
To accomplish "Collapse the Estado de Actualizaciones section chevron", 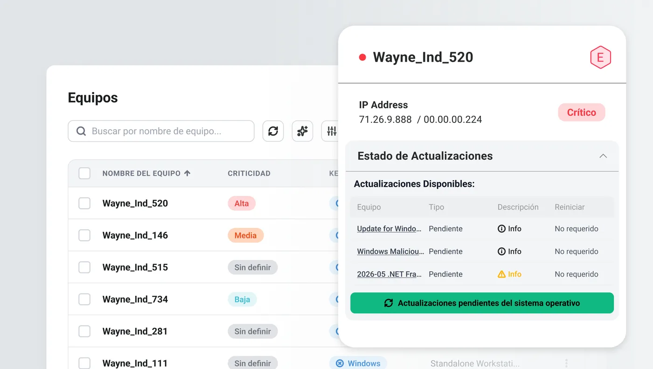I will click(603, 156).
